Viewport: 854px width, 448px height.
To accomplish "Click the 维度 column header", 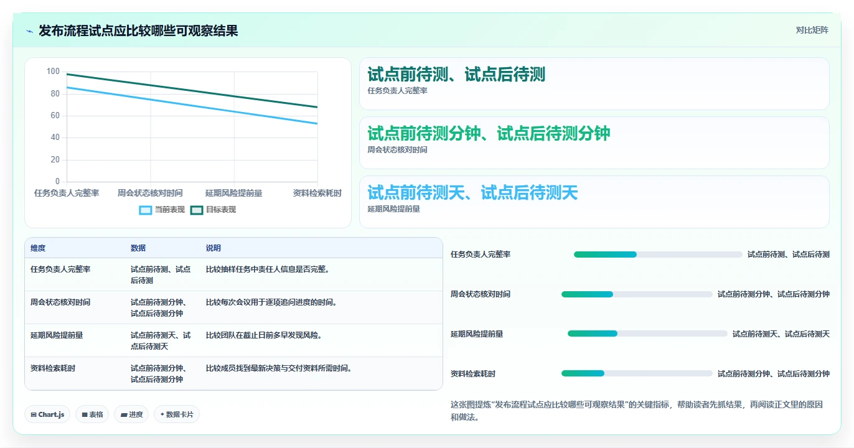I will tap(38, 248).
